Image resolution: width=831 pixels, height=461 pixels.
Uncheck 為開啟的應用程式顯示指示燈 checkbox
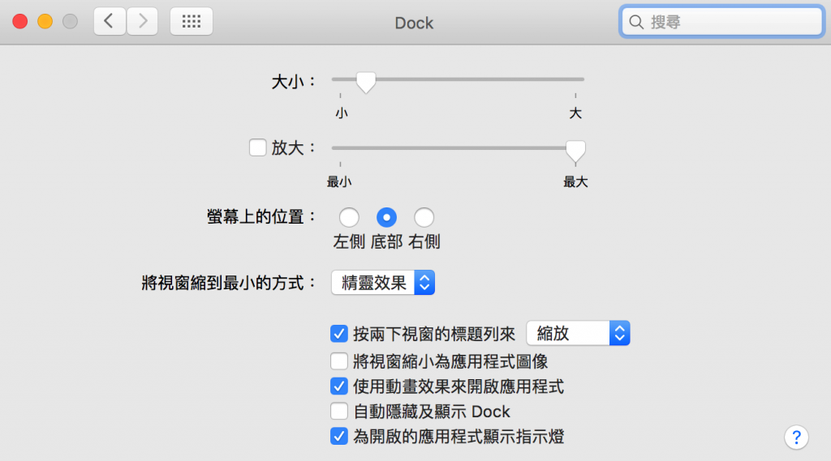tap(339, 437)
